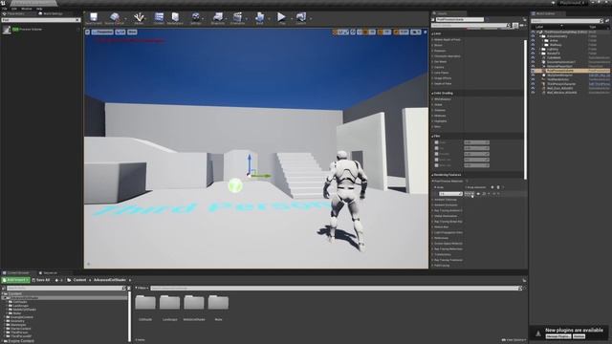Click the Content Browser back arrow
The width and height of the screenshot is (612, 344).
tap(56, 280)
